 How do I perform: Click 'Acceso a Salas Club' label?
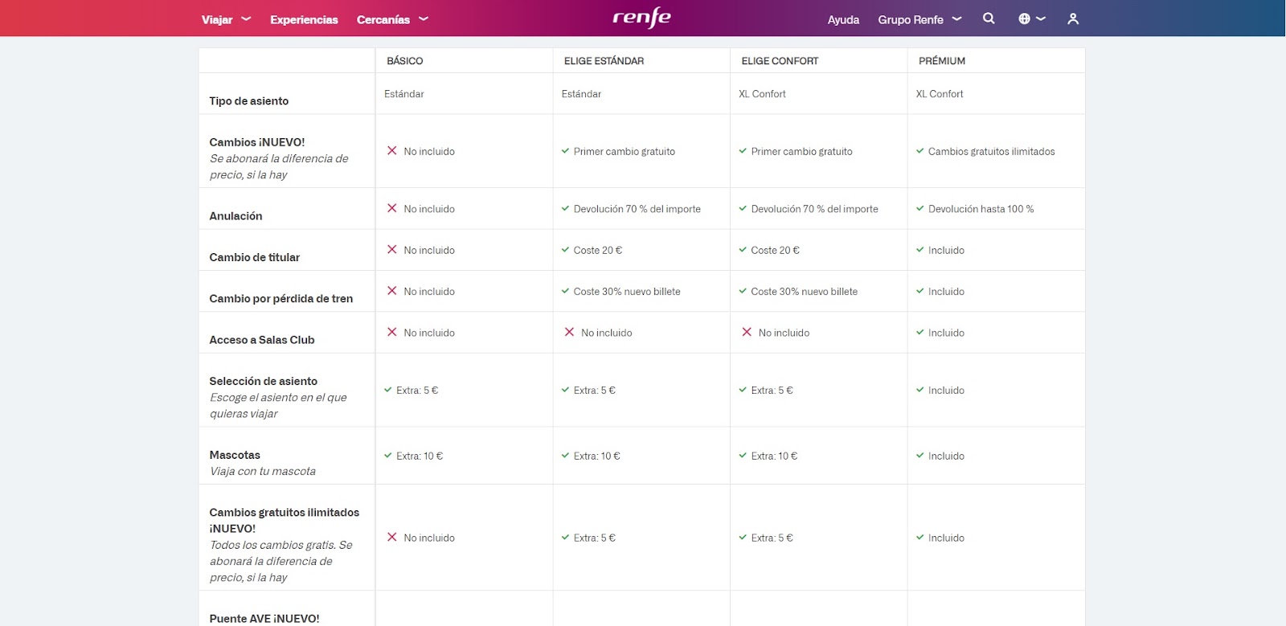coord(262,340)
